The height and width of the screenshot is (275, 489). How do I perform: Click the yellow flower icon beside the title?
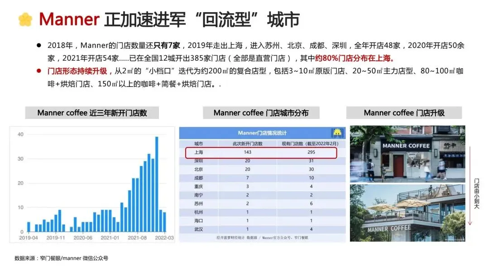point(25,19)
